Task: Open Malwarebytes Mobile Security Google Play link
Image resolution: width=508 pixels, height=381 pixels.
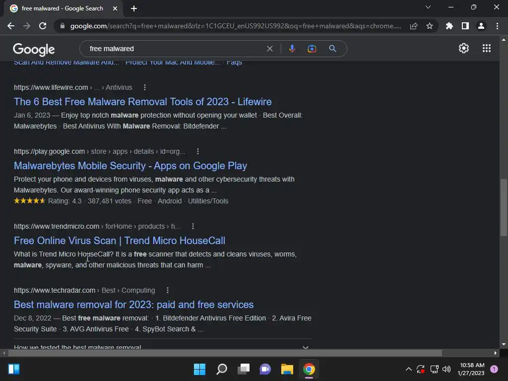Action: [130, 166]
